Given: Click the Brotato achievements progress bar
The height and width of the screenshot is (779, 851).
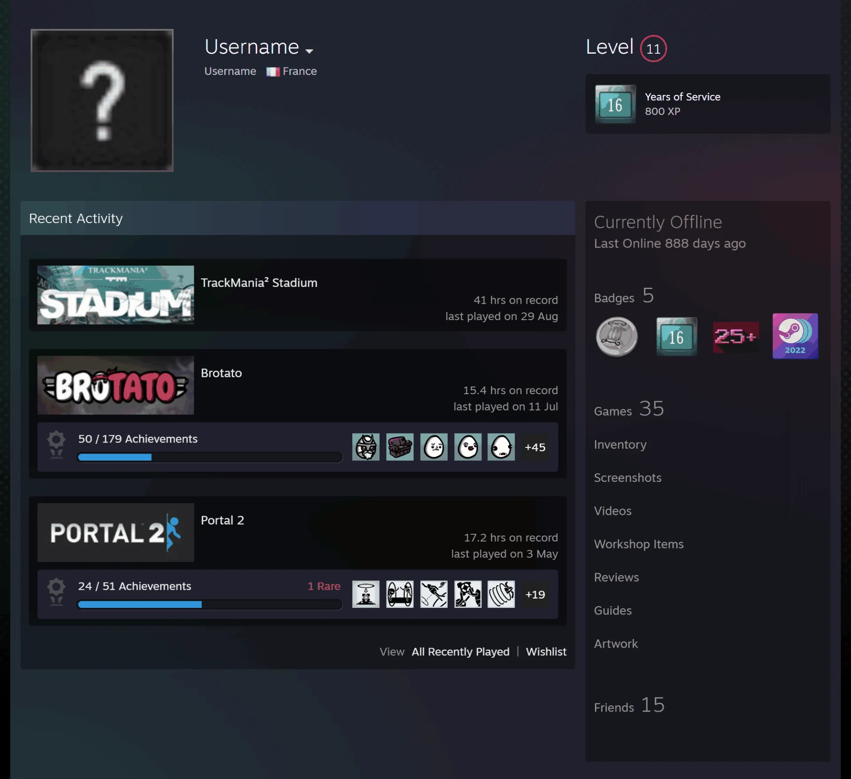Looking at the screenshot, I should (x=210, y=457).
